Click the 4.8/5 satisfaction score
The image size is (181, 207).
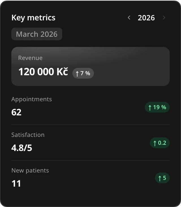[x=22, y=148]
